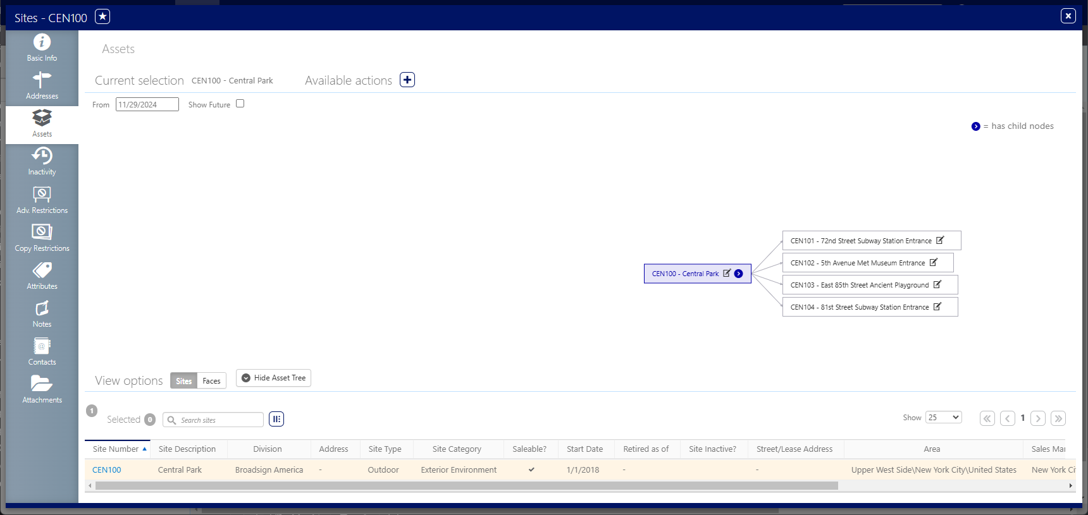Image resolution: width=1088 pixels, height=515 pixels.
Task: Sort by Retired as of column
Action: click(x=646, y=449)
